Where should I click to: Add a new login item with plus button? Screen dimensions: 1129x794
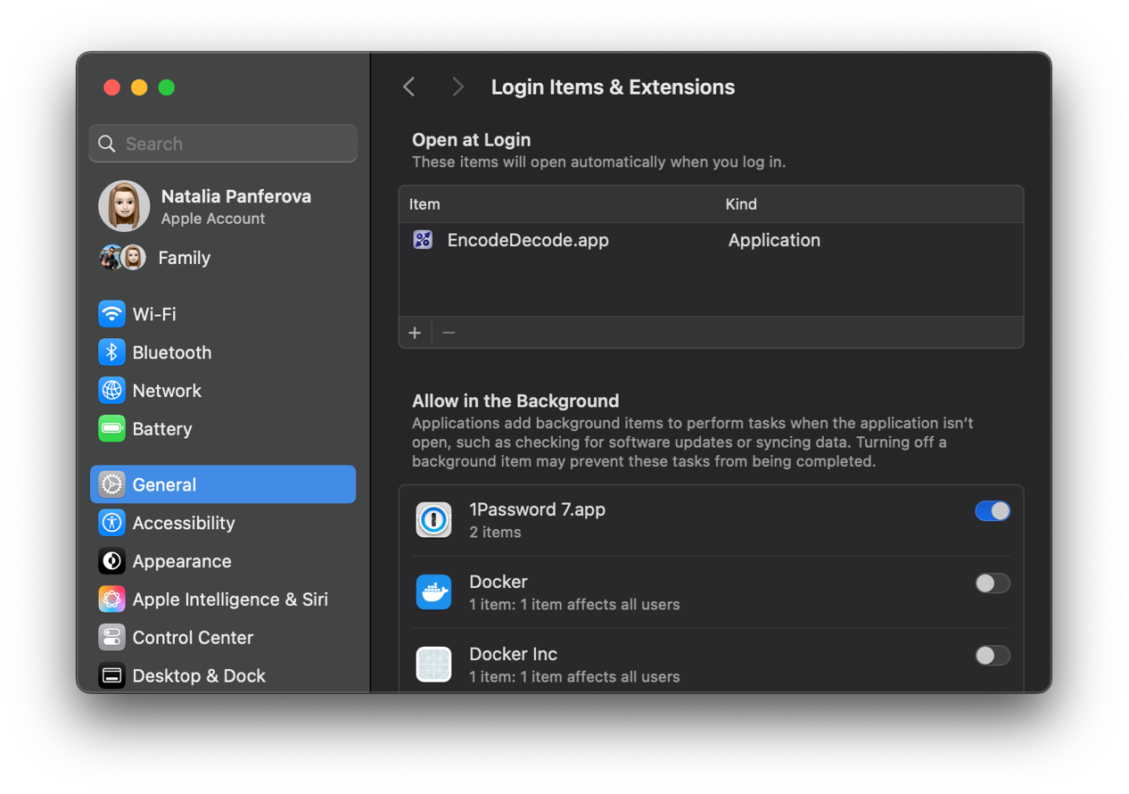tap(415, 332)
